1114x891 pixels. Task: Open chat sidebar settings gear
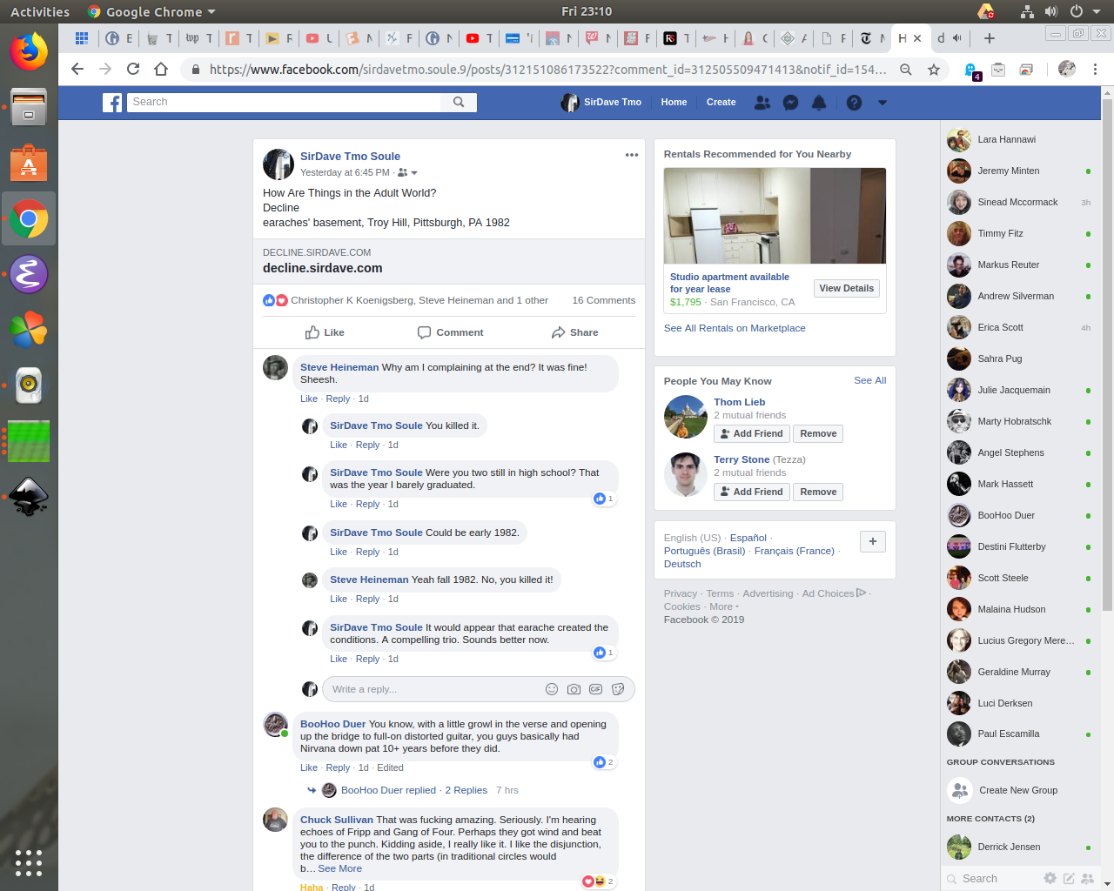click(x=1050, y=879)
